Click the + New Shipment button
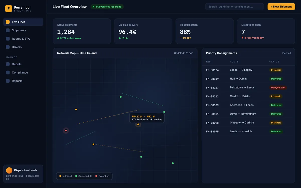The width and height of the screenshot is (301, 188). point(281,7)
